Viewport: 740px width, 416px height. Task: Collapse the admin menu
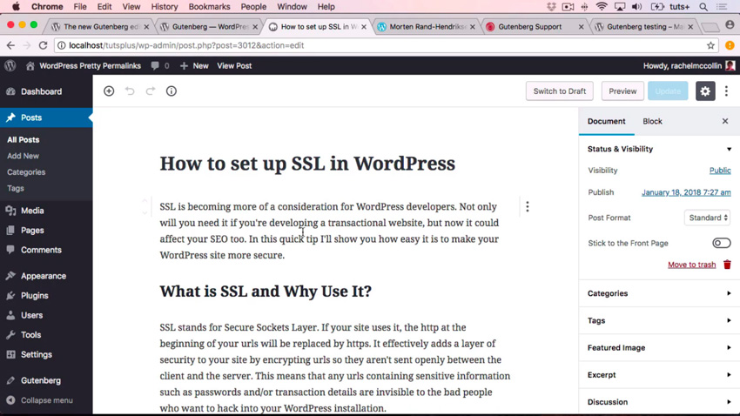click(x=46, y=400)
